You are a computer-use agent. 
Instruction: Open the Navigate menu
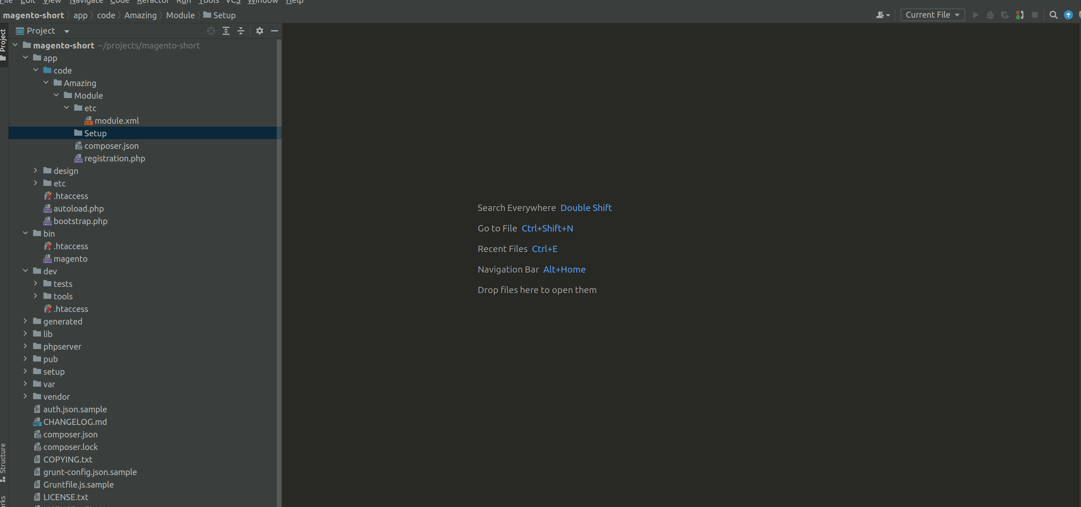(x=86, y=2)
